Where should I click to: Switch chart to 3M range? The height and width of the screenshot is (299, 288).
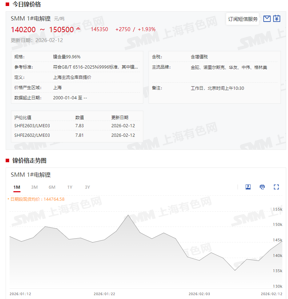point(34,187)
